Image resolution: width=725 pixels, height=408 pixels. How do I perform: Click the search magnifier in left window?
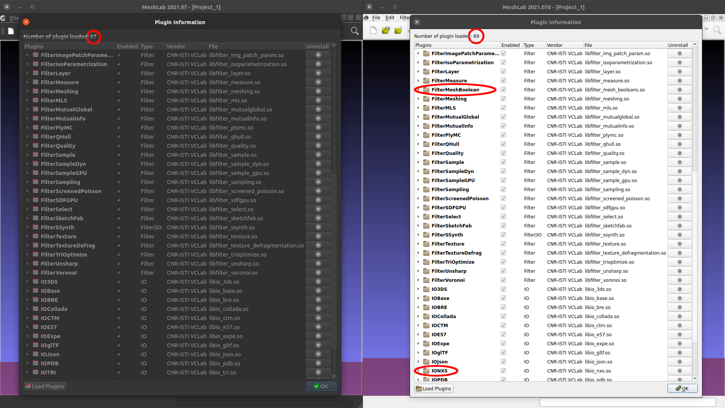click(x=355, y=31)
